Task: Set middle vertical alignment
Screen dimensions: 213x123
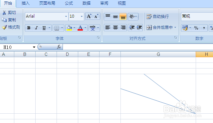Action: point(115,17)
